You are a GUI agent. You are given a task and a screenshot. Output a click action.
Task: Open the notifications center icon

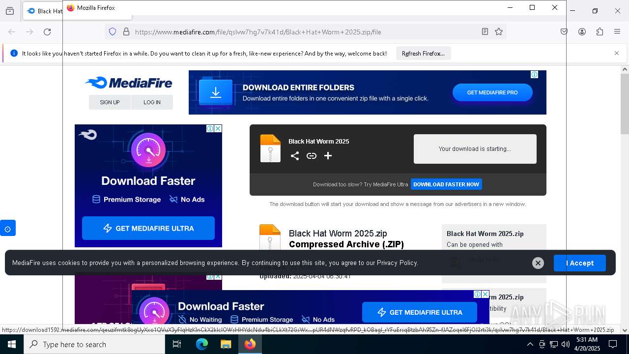click(x=613, y=344)
